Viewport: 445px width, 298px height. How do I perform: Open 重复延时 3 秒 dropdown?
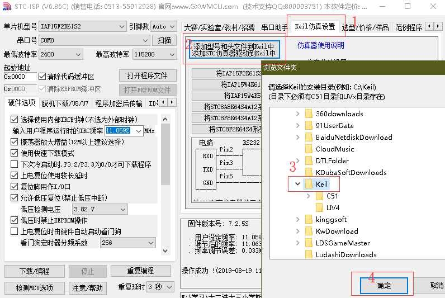coord(160,287)
